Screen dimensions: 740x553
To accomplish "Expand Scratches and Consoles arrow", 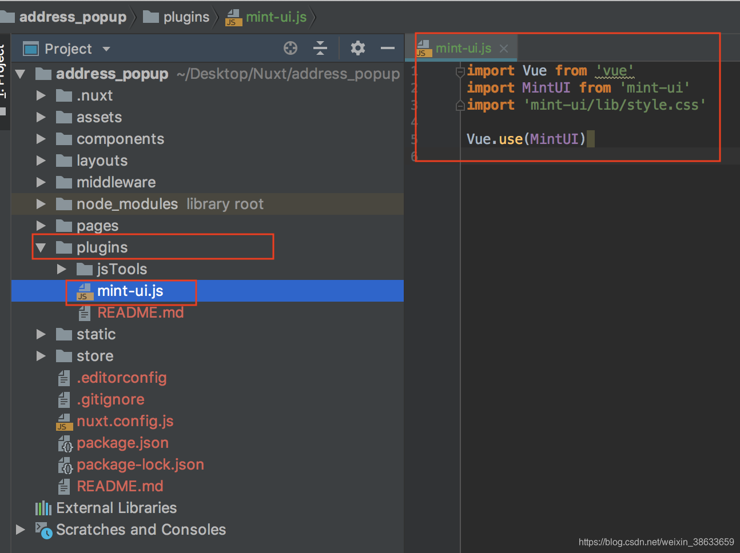I will point(21,530).
